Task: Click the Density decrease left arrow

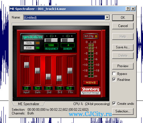Action: [x=67, y=36]
